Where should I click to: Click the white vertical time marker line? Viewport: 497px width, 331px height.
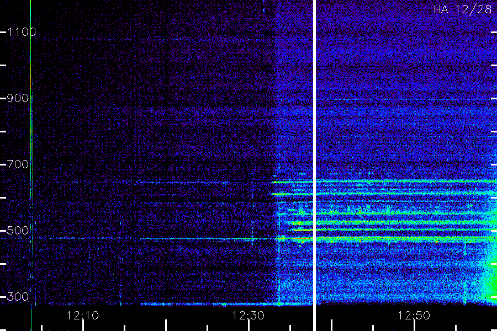pos(314,165)
